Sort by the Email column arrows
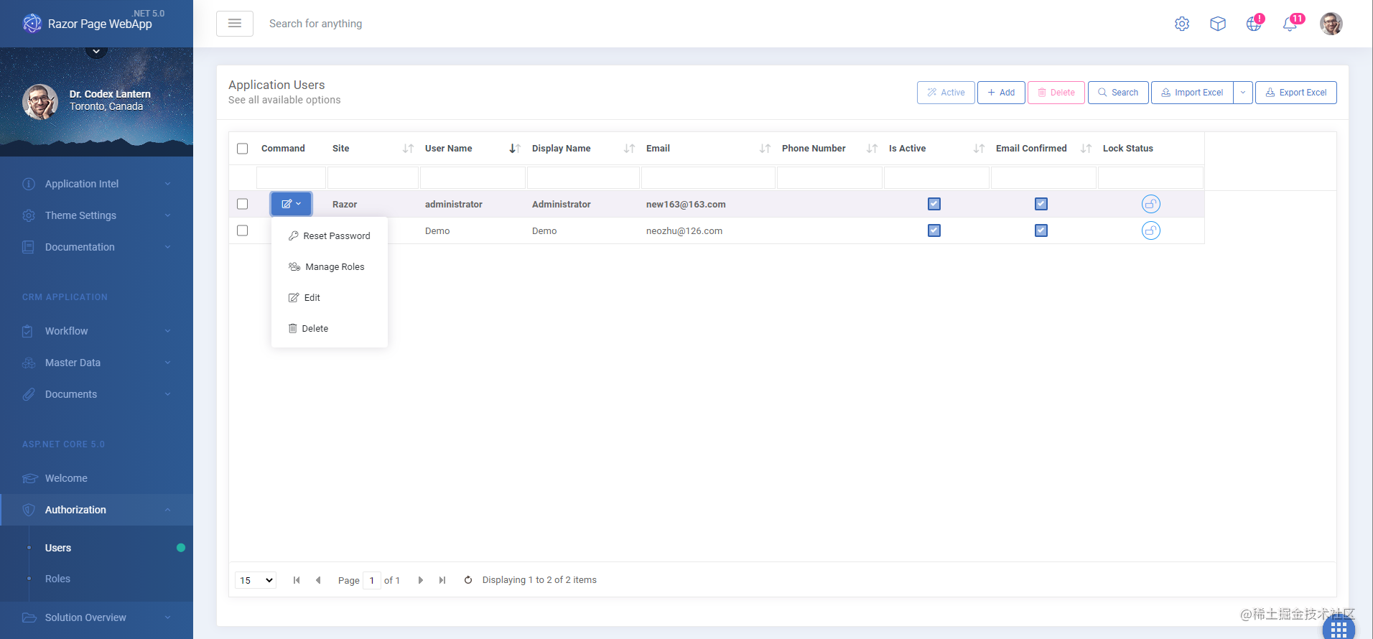This screenshot has height=639, width=1373. pyautogui.click(x=765, y=149)
